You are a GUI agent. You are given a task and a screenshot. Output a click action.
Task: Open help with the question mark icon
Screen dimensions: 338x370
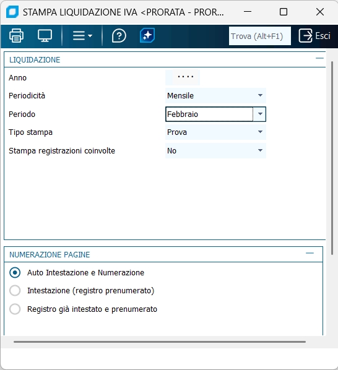point(119,36)
